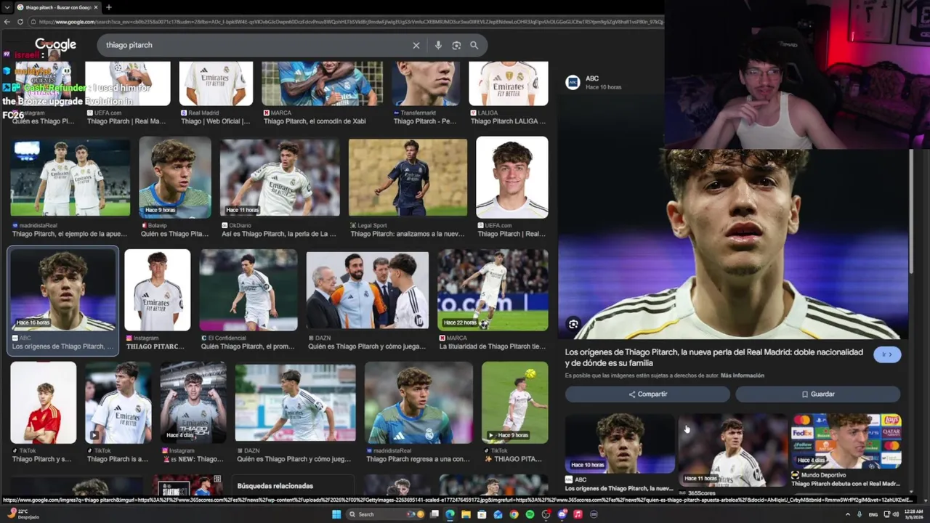Screen dimensions: 930x523
Task: Open related ABC 'Hace 10 horas' image in panel
Action: (x=620, y=444)
